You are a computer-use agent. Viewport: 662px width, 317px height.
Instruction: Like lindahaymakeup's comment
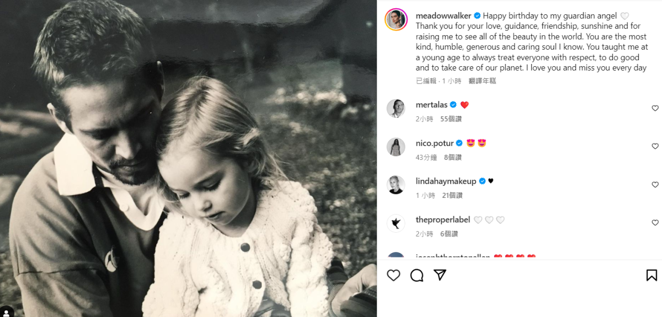[655, 185]
